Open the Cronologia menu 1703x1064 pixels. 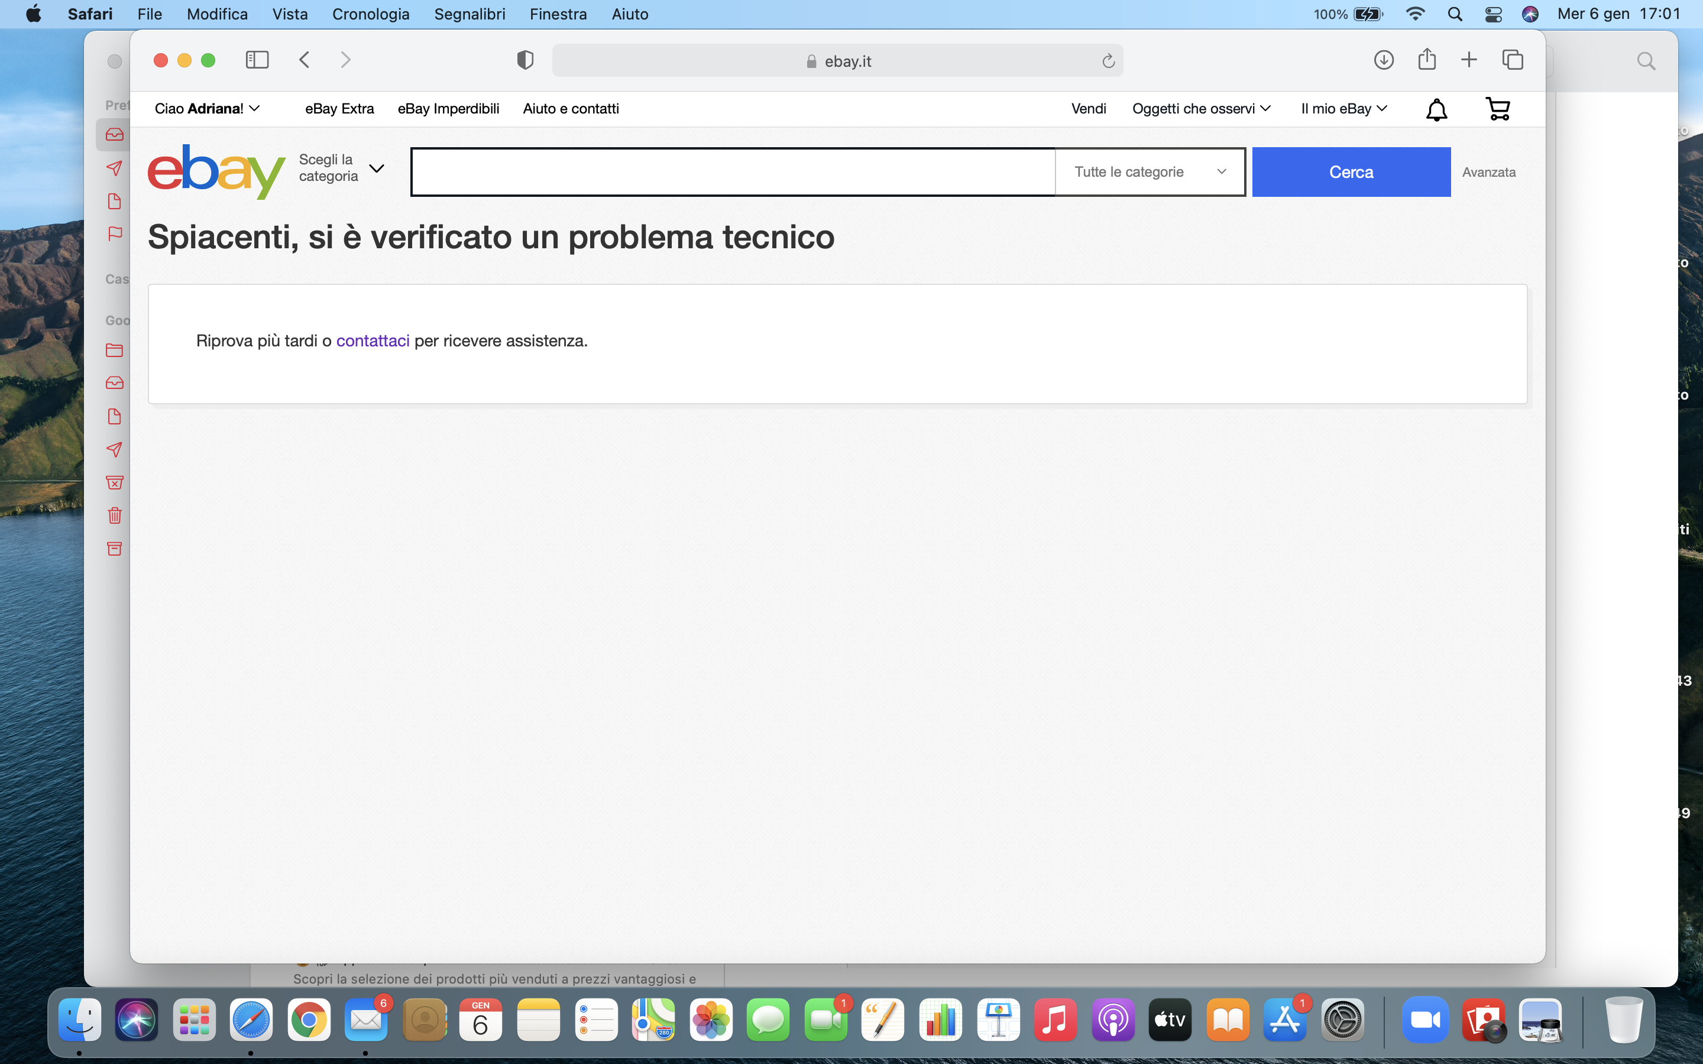pyautogui.click(x=370, y=14)
